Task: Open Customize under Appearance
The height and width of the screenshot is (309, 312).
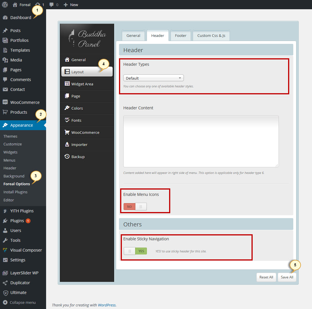Action: 13,144
